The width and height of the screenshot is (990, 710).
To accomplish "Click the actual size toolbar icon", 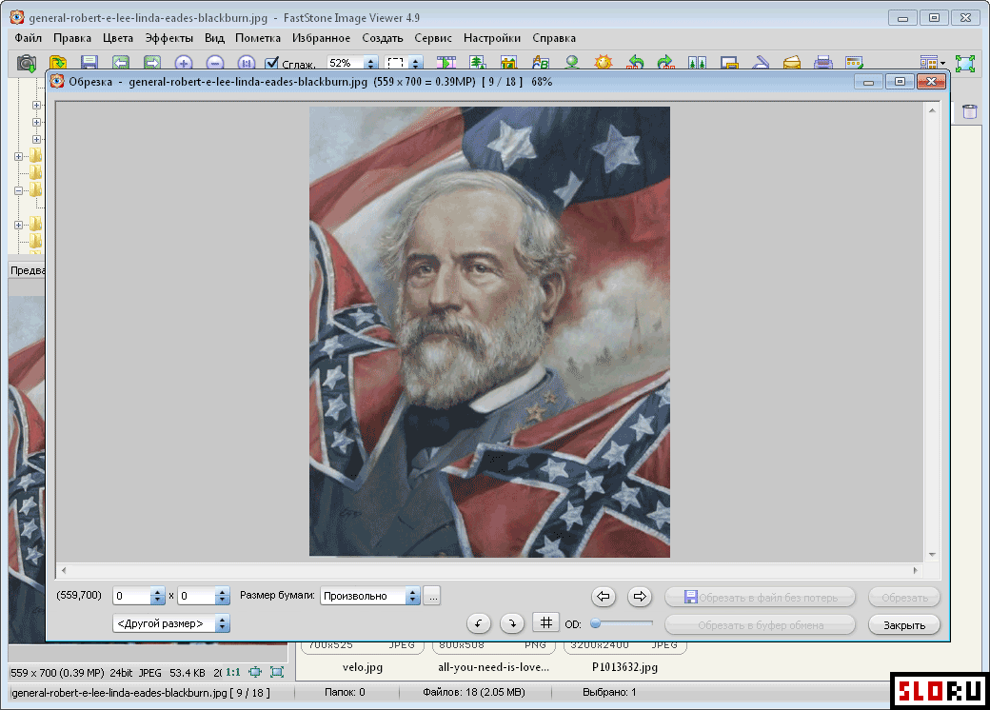I will tap(247, 63).
